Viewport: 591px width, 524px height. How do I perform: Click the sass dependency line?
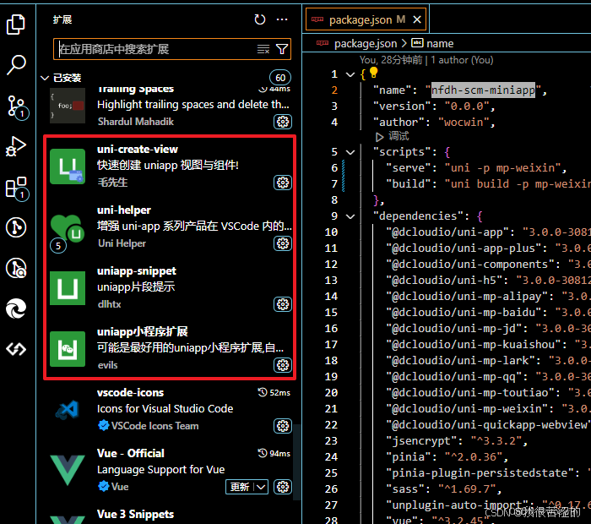point(443,489)
